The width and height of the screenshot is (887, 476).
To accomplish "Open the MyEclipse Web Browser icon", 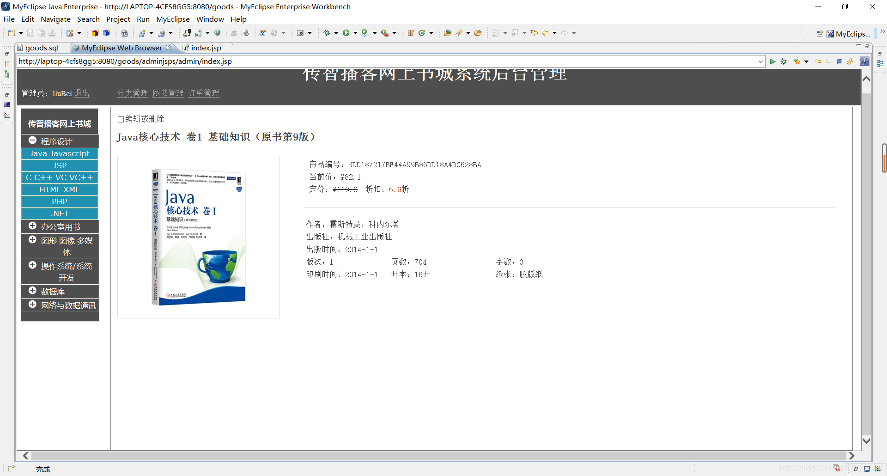I will click(217, 33).
